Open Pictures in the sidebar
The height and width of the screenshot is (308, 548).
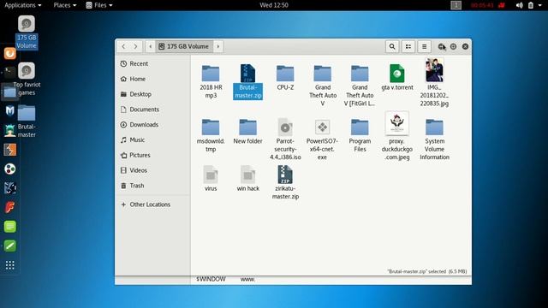tap(152, 155)
